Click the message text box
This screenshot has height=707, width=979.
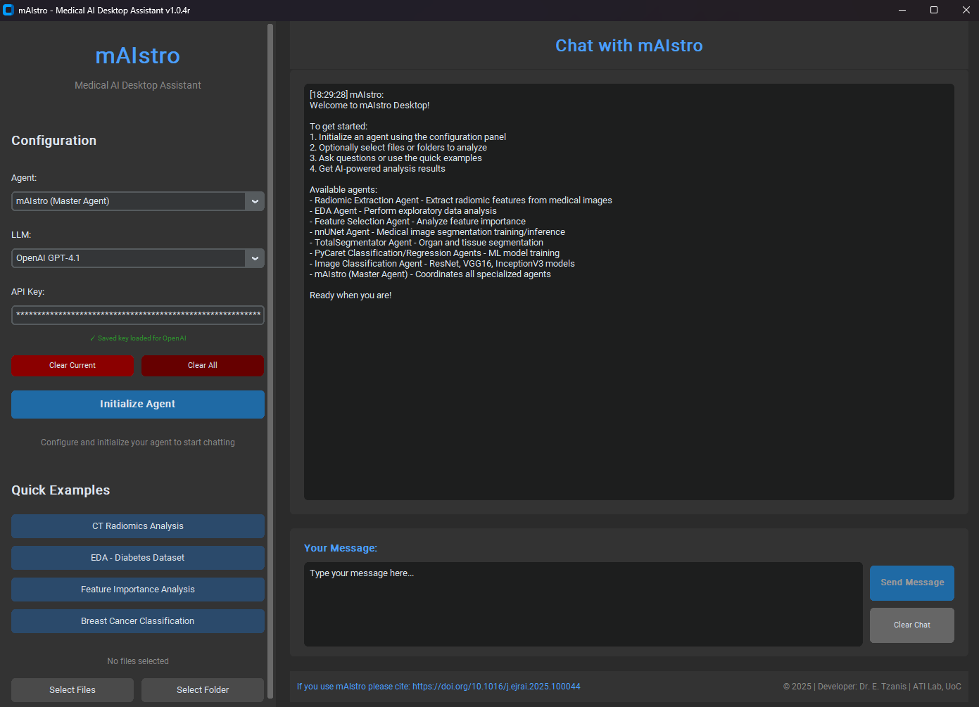click(583, 604)
